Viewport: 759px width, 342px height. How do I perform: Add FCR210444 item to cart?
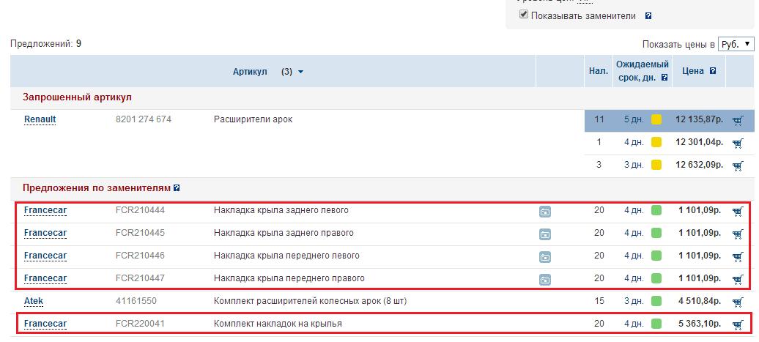click(x=738, y=212)
